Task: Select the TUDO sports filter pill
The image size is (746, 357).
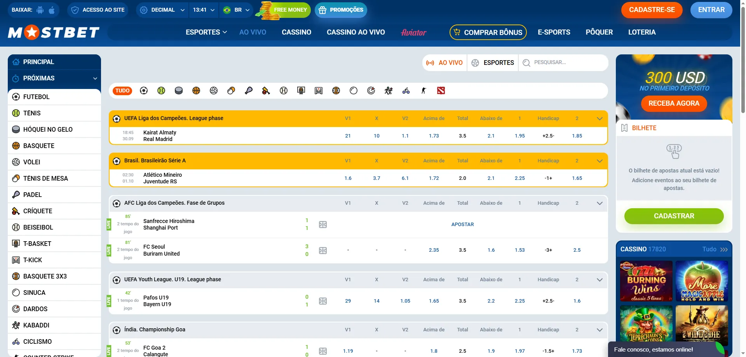Action: pos(122,91)
